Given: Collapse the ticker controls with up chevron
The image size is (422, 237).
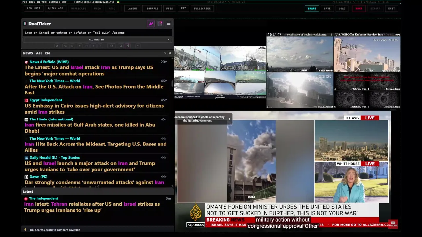Looking at the screenshot, I should pos(138,46).
